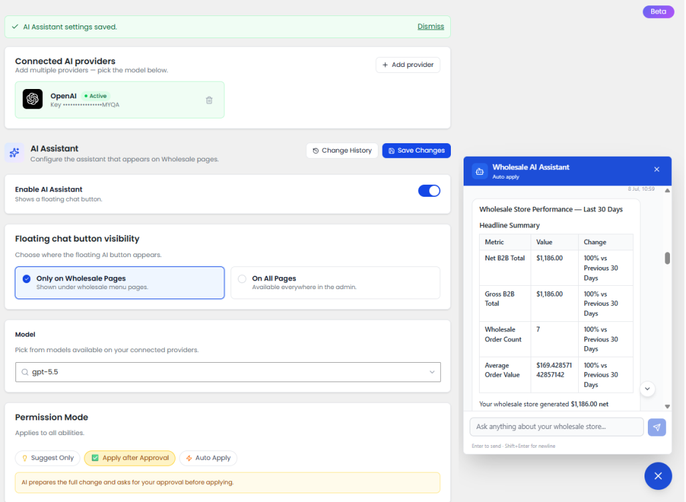Click the order count value 7
The height and width of the screenshot is (502, 686).
pos(554,339)
